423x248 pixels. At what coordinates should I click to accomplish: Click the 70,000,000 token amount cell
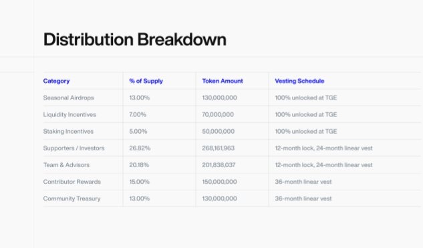click(x=218, y=114)
